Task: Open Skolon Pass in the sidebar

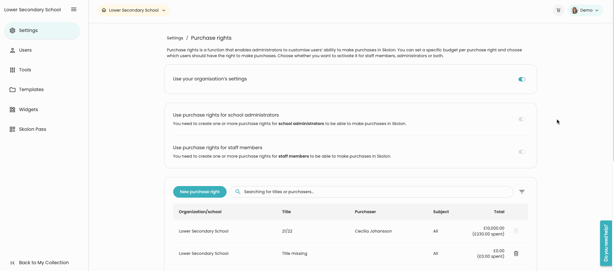Action: pyautogui.click(x=32, y=129)
